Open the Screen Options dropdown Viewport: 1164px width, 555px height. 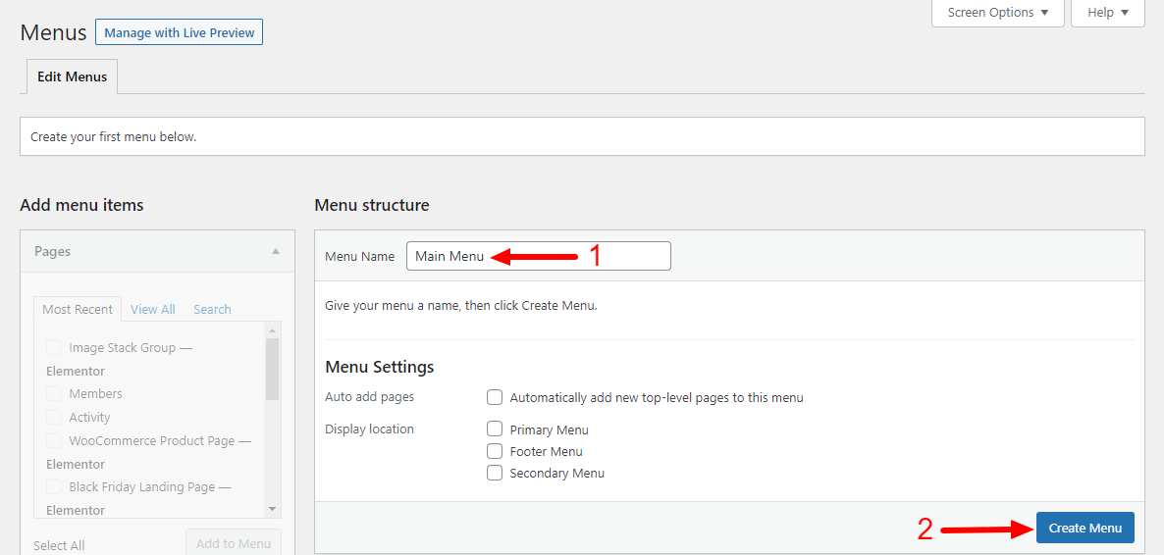[998, 13]
